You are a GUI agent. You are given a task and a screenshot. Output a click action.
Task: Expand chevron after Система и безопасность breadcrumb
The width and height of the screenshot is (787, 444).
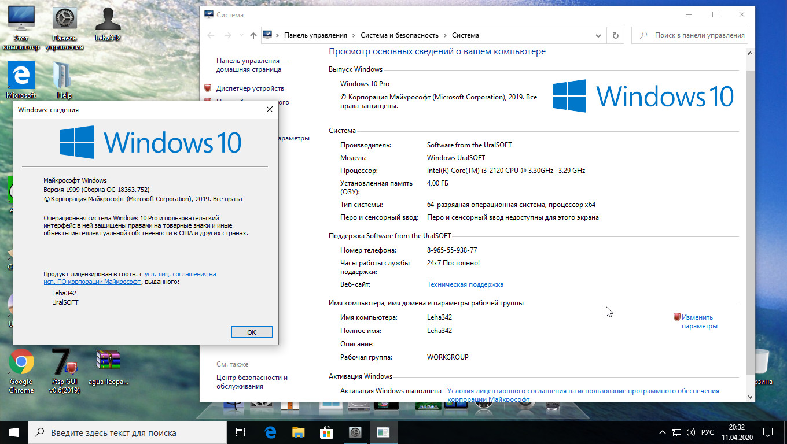(x=445, y=35)
